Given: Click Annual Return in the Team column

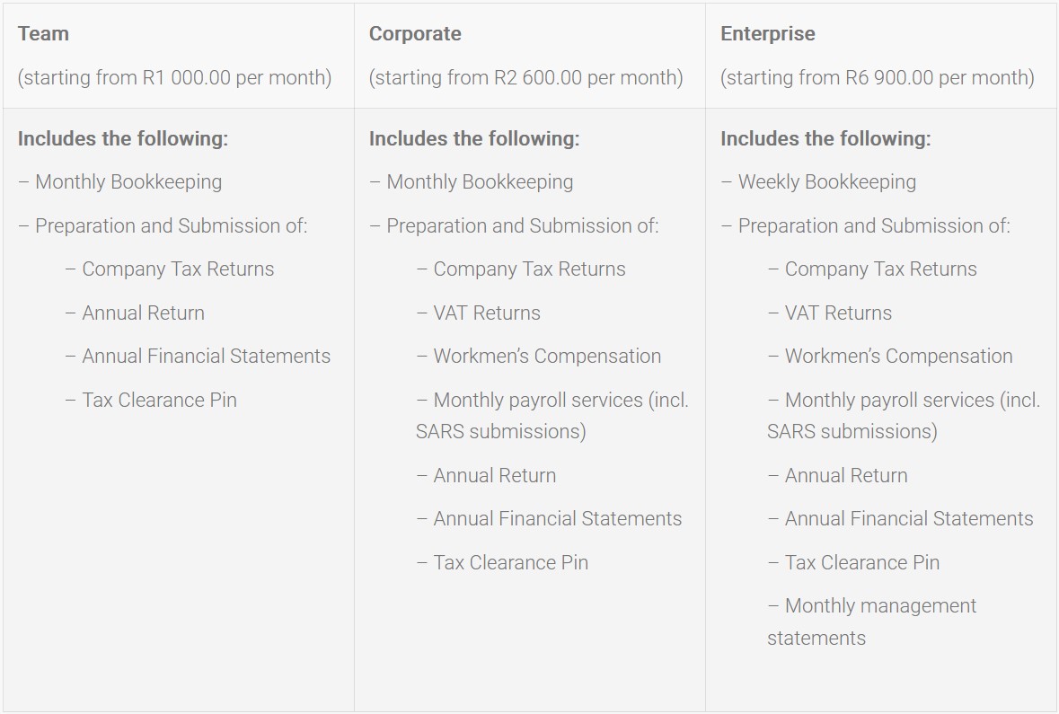Looking at the screenshot, I should point(143,313).
